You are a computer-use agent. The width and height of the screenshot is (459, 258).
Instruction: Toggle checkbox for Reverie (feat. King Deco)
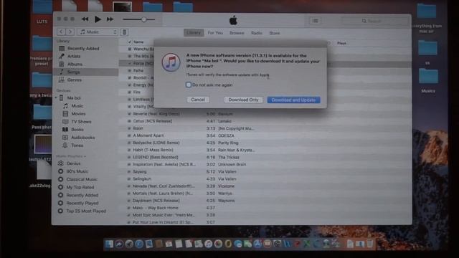pos(129,114)
